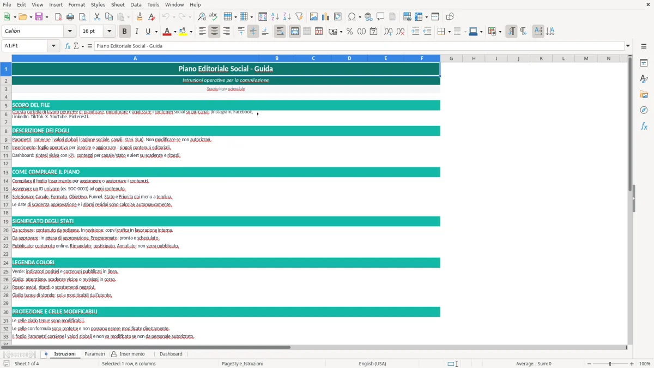This screenshot has width=654, height=368.
Task: Click the zoom out minus button
Action: pyautogui.click(x=589, y=364)
